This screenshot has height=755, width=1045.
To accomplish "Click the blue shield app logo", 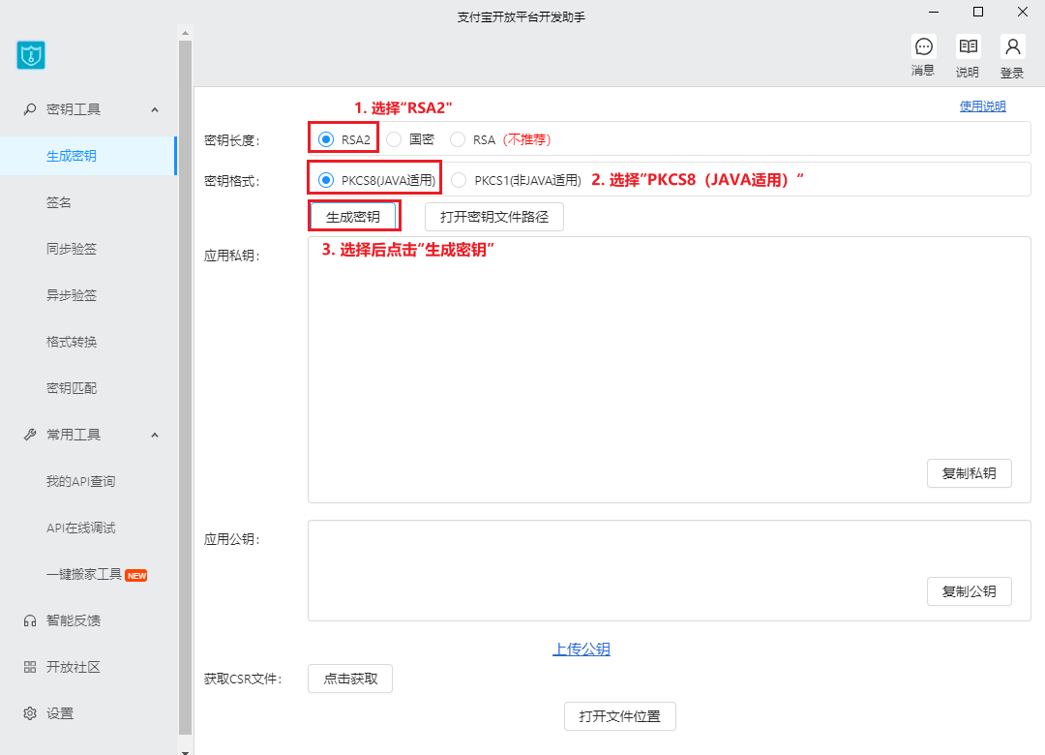I will tap(31, 55).
